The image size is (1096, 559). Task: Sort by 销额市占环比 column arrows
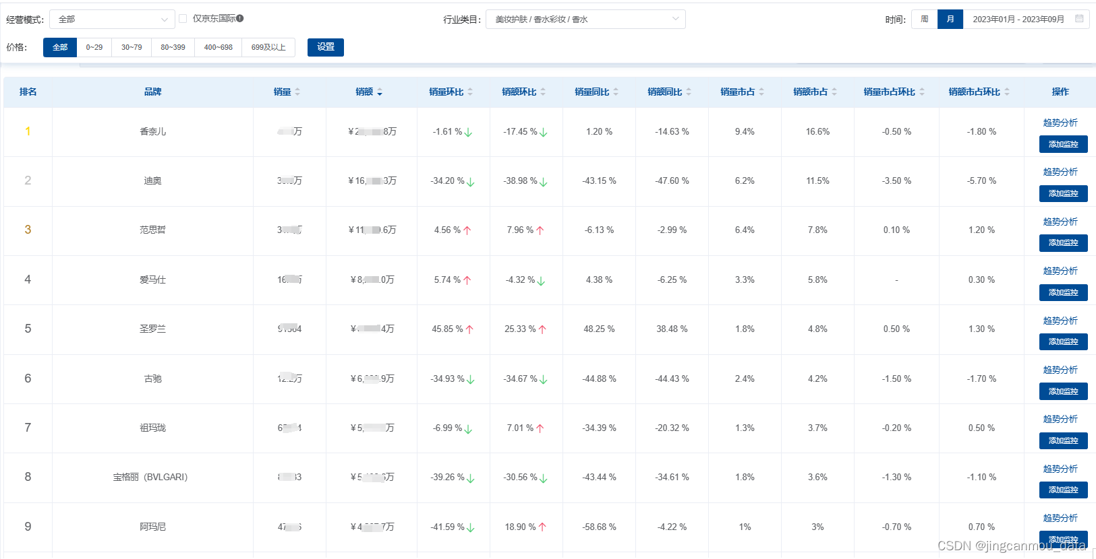coord(1007,92)
